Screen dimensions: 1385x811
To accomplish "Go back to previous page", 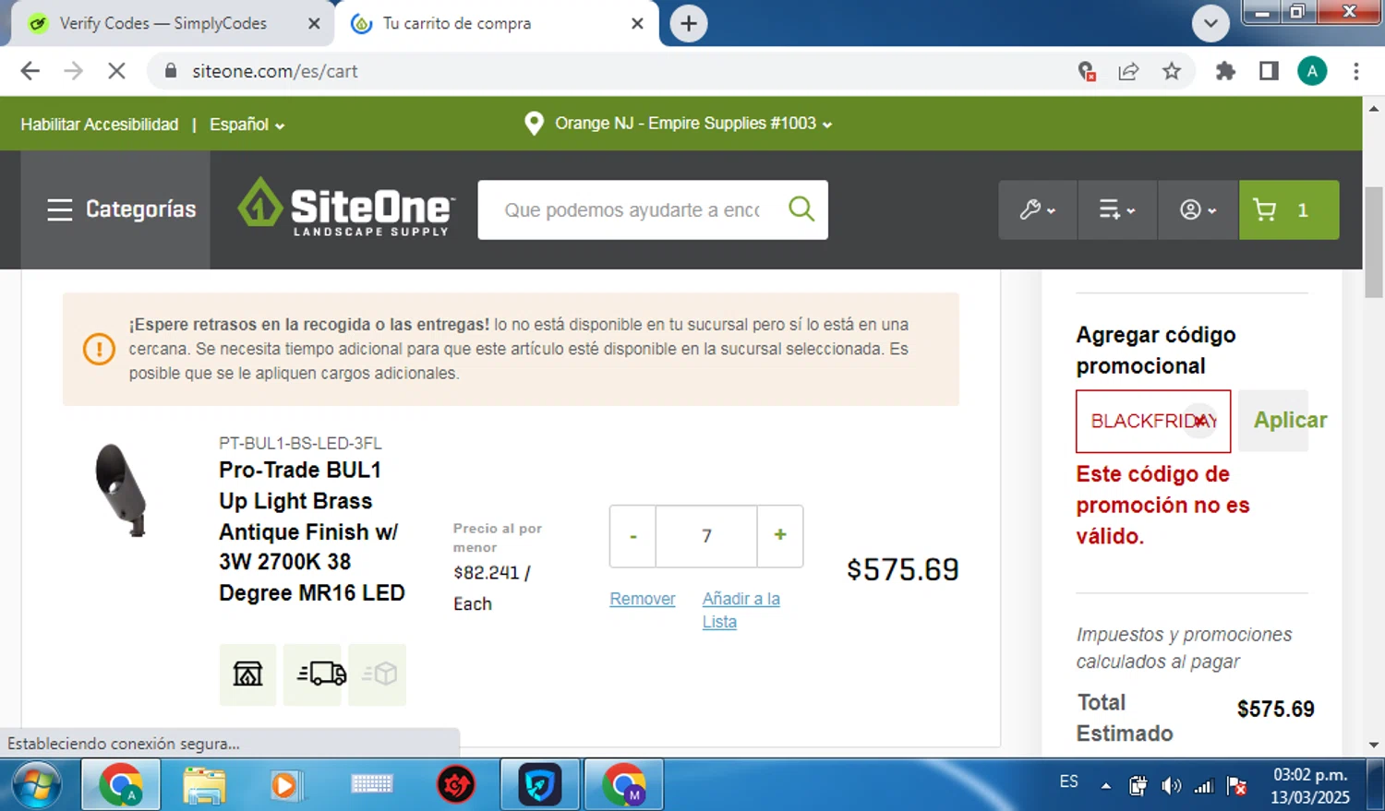I will [x=30, y=71].
